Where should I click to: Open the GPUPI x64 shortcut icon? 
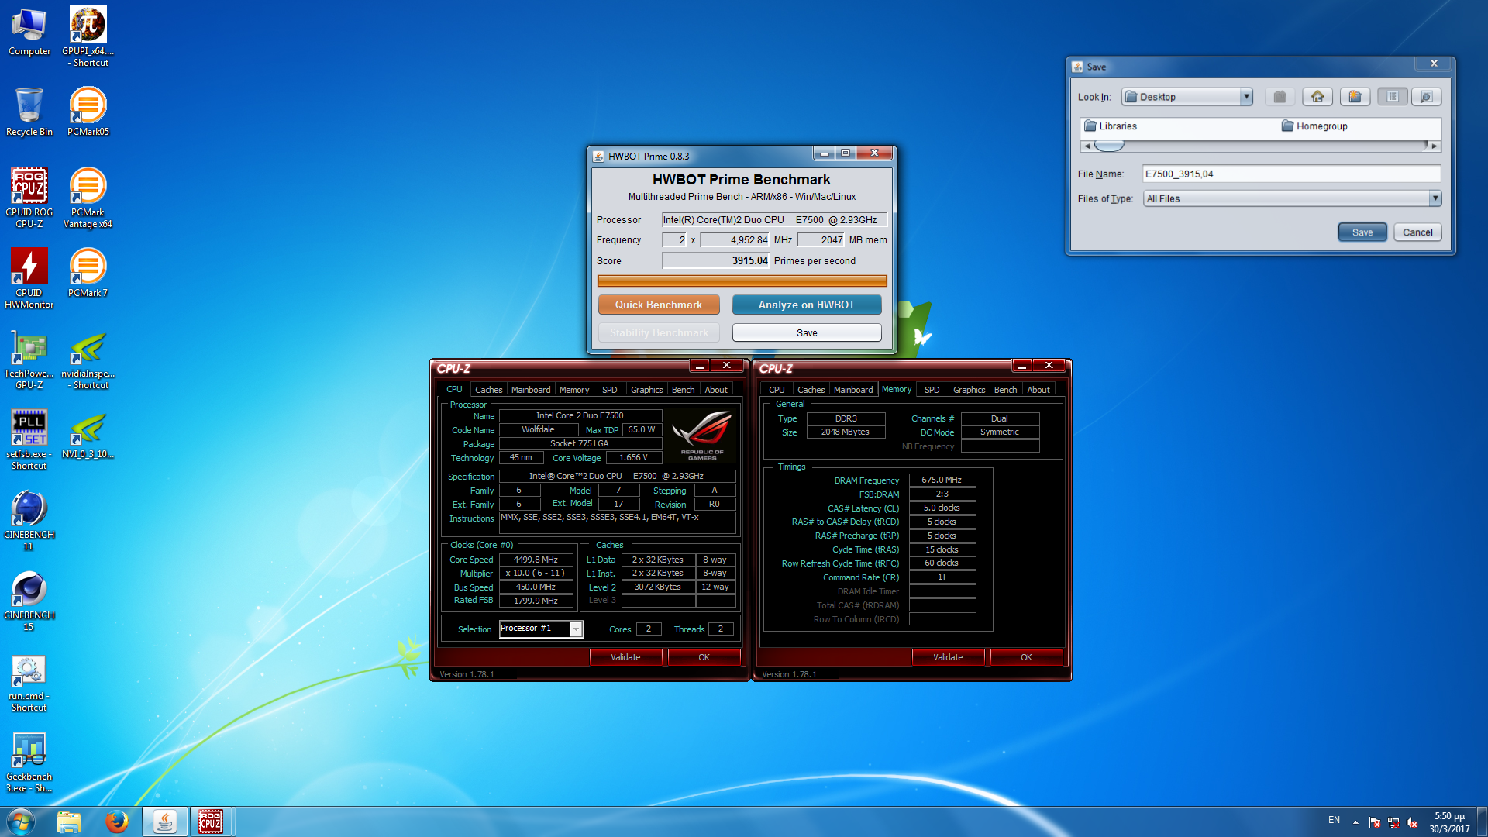(x=88, y=36)
